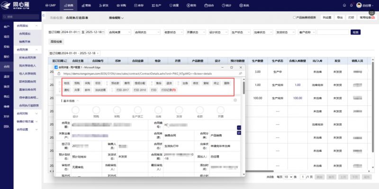This screenshot has height=189, width=379.
Task: Open the 收款状态 filter dropdown
Action: (x=172, y=32)
